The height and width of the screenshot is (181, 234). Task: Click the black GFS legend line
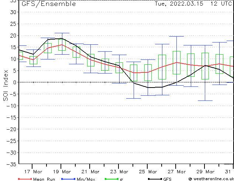click(155, 179)
